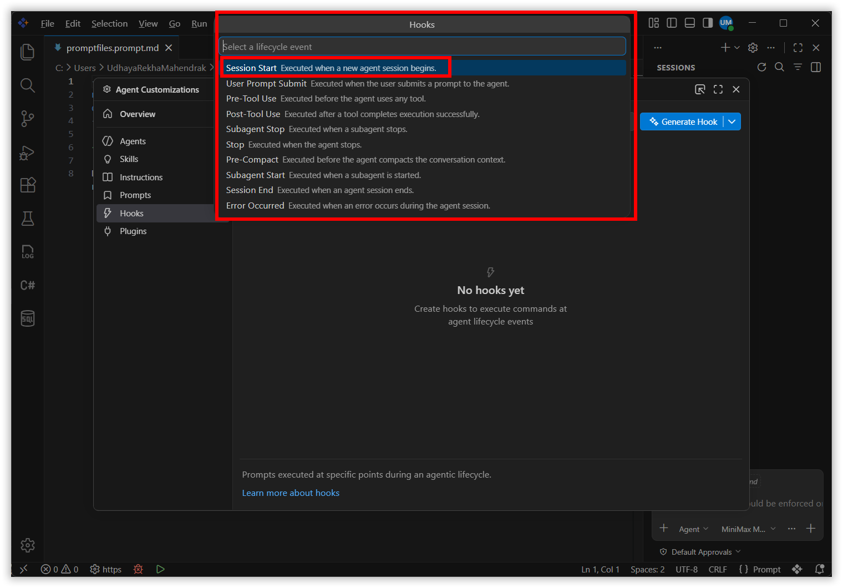Choose Post-Tool Use lifecycle event
The image size is (843, 588).
424,114
